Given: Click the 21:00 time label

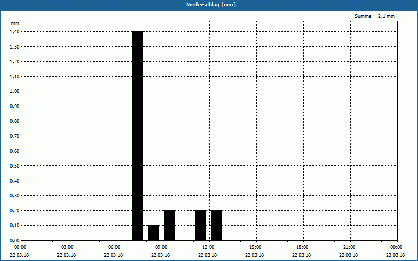Looking at the screenshot, I should 350,247.
